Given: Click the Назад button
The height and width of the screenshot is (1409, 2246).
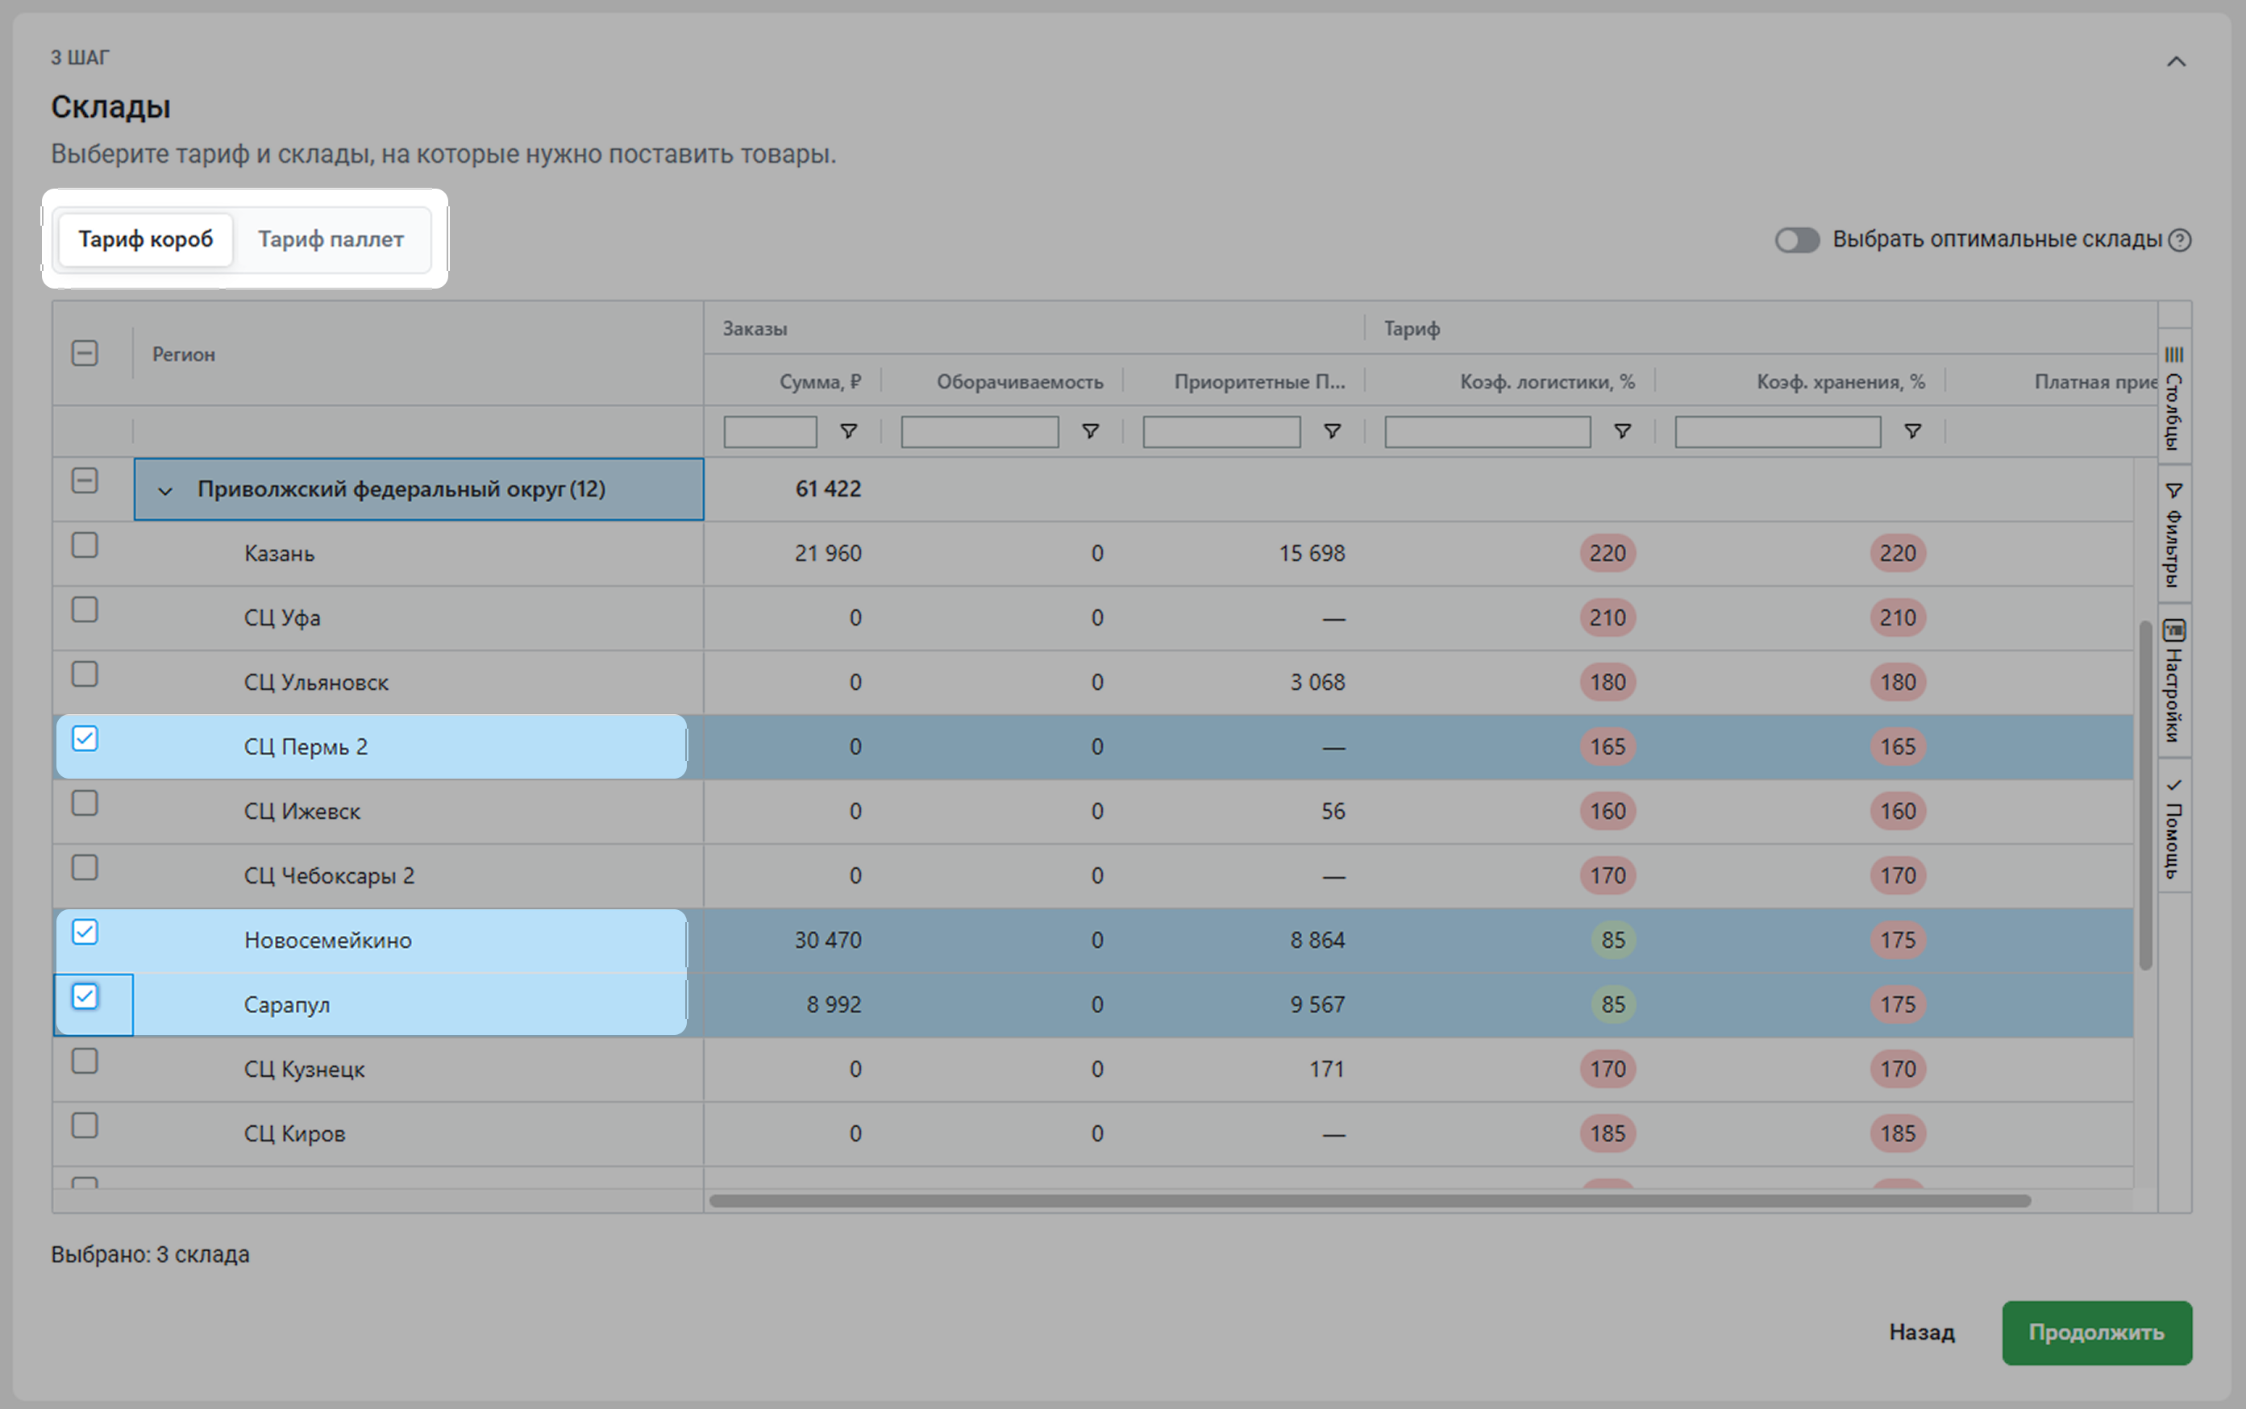Looking at the screenshot, I should point(1921,1332).
